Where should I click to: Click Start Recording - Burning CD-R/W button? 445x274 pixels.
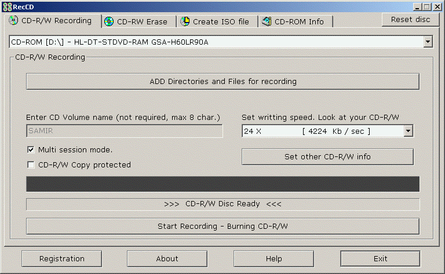pos(222,226)
